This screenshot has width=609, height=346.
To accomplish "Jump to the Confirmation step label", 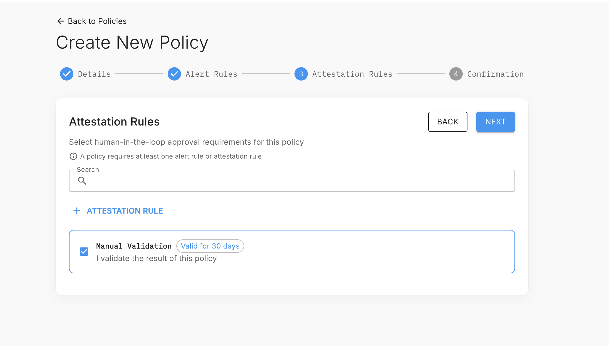I will pyautogui.click(x=495, y=74).
